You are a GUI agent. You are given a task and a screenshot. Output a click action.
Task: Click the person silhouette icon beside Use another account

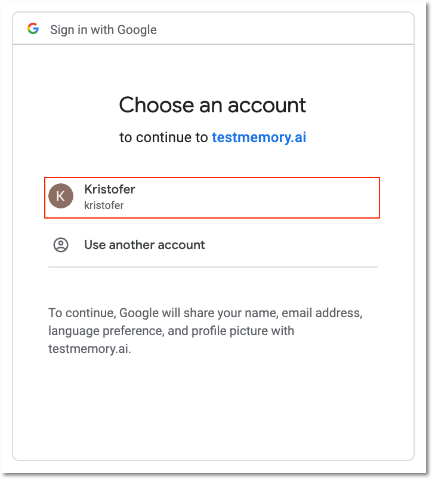[x=61, y=245]
